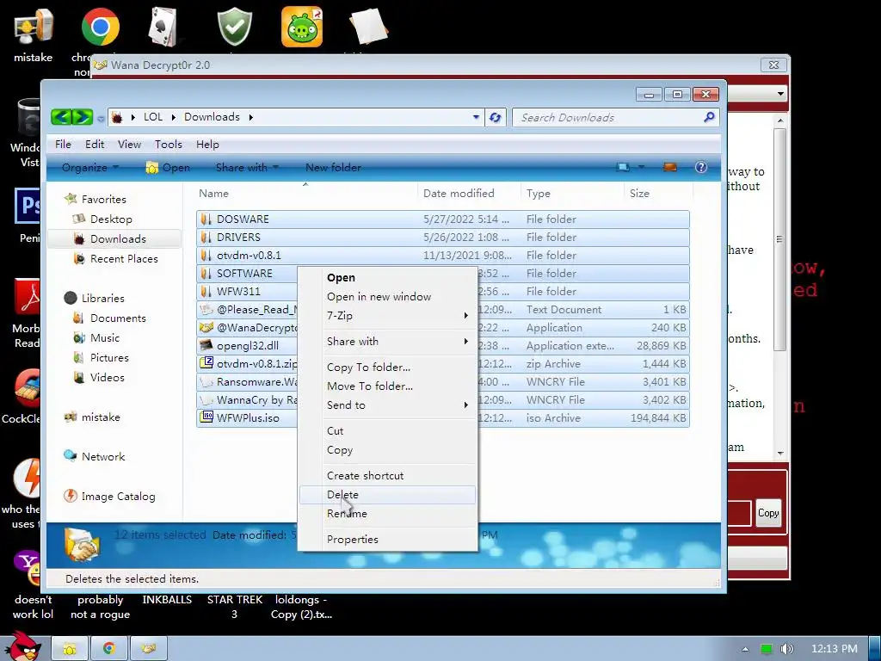881x661 pixels.
Task: Click the refresh icon beside address bar
Action: coord(495,117)
